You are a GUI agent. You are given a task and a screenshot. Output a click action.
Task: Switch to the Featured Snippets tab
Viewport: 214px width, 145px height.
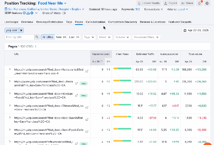[180, 22]
